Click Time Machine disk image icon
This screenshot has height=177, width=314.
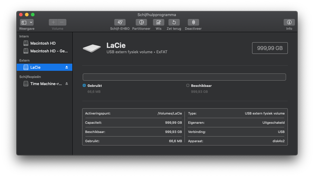pyautogui.click(x=26, y=84)
